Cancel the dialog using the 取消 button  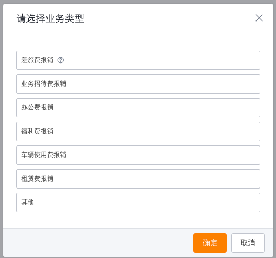248,243
